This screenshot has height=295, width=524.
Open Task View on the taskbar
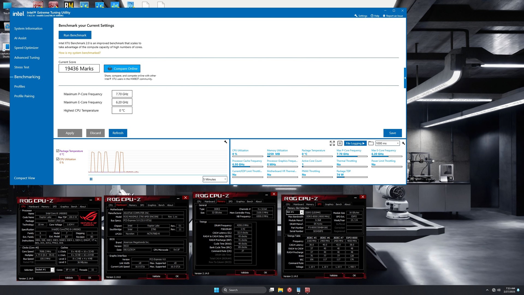272,290
